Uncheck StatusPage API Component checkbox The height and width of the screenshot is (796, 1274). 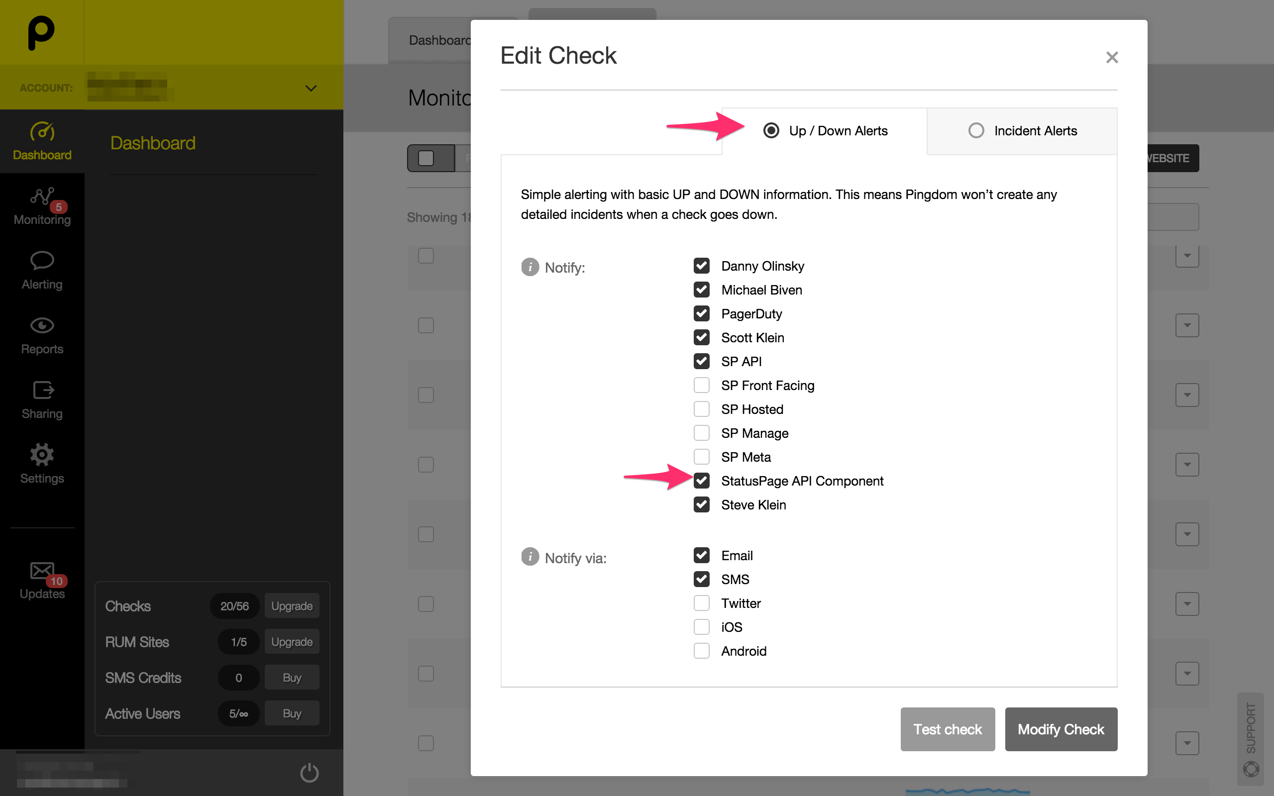pyautogui.click(x=701, y=481)
